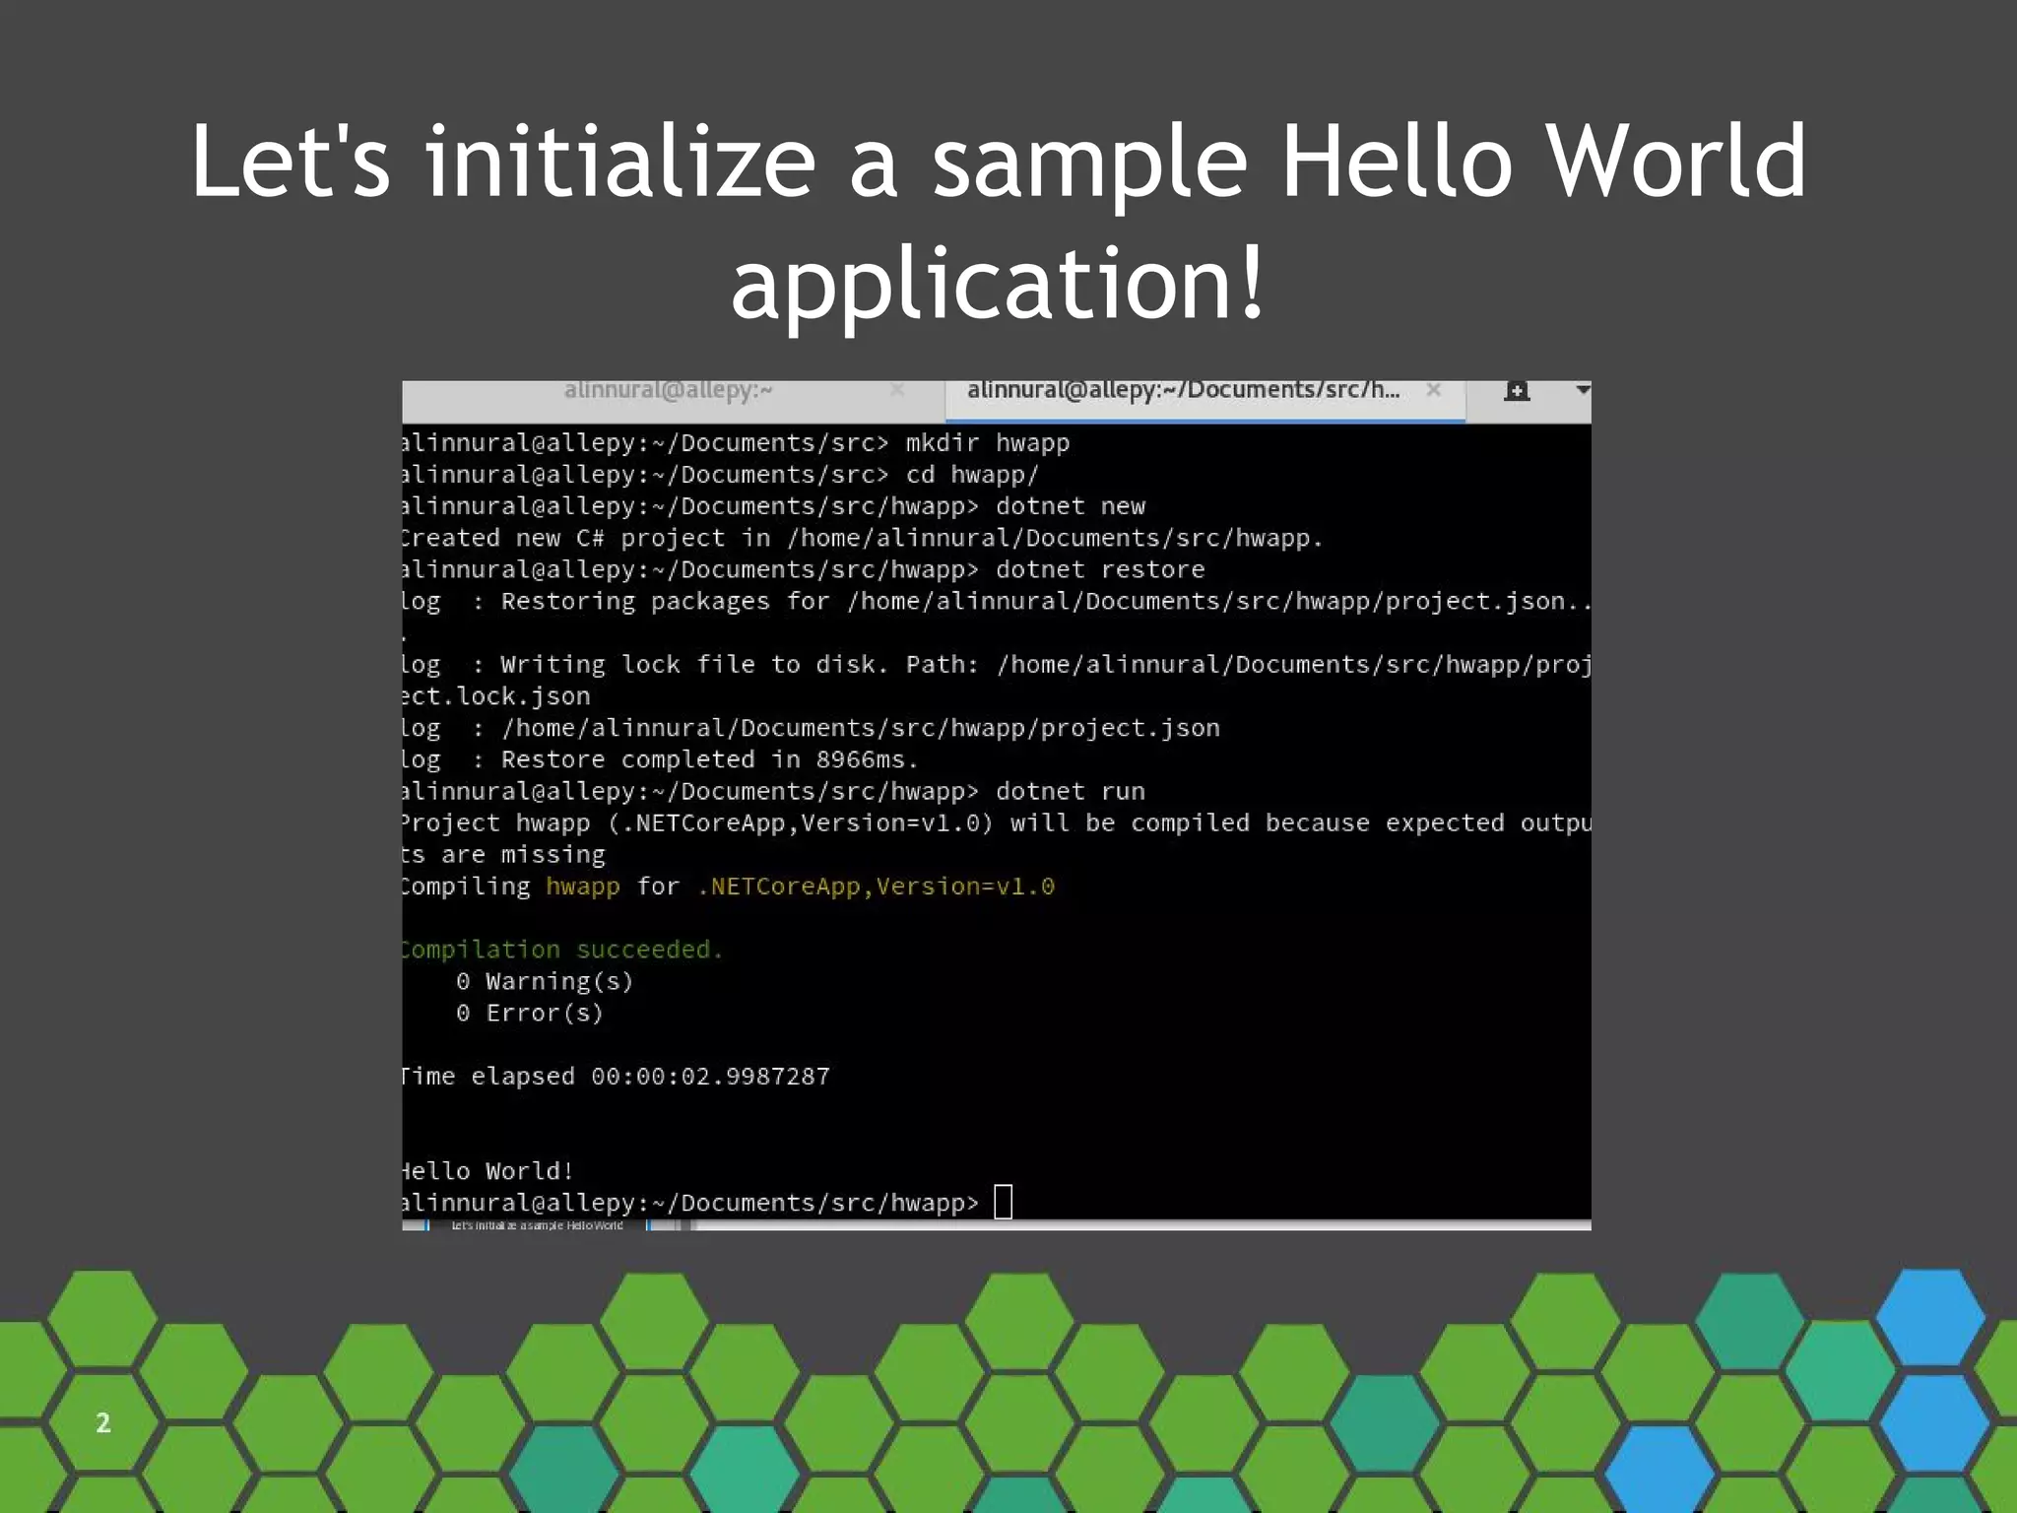Click the '0 Warning(s)' line
Image resolution: width=2017 pixels, height=1513 pixels.
click(545, 981)
